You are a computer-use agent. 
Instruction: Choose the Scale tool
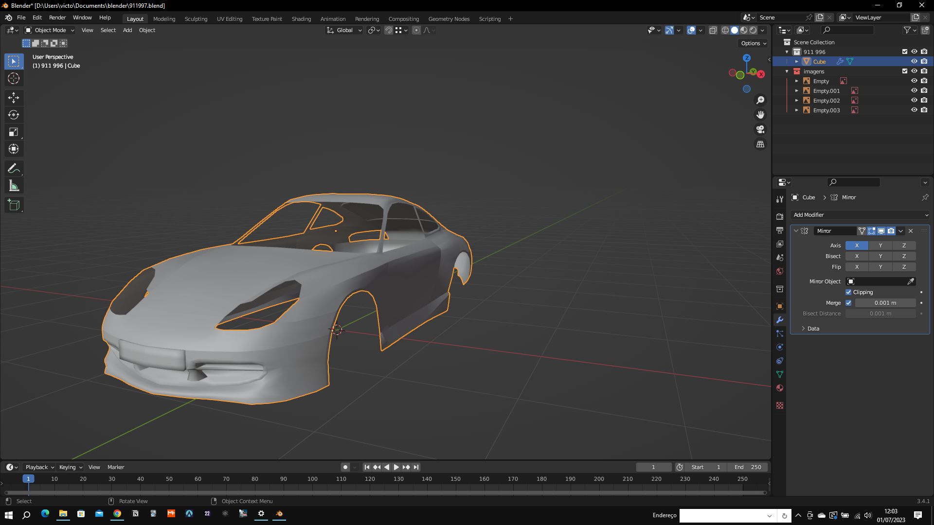tap(13, 132)
